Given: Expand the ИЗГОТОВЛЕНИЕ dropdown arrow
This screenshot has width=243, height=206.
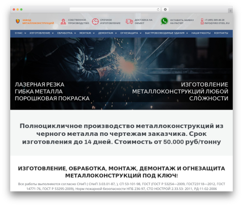Looking at the screenshot, I should [52, 33].
